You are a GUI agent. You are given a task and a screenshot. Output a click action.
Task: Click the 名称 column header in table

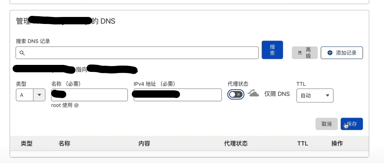(x=64, y=143)
